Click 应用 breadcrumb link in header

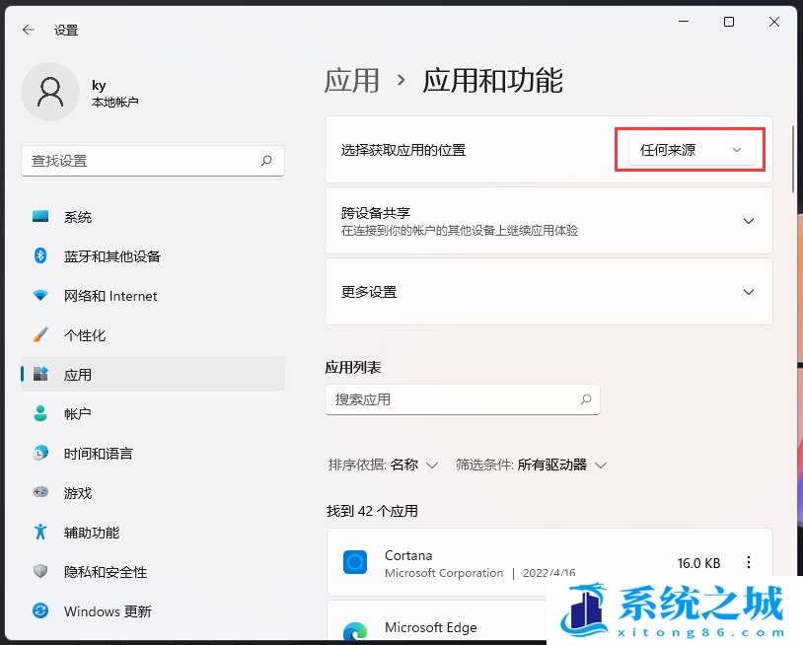coord(352,80)
